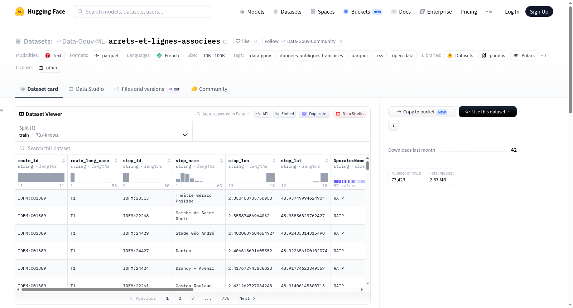Click the Log In link

pyautogui.click(x=512, y=11)
